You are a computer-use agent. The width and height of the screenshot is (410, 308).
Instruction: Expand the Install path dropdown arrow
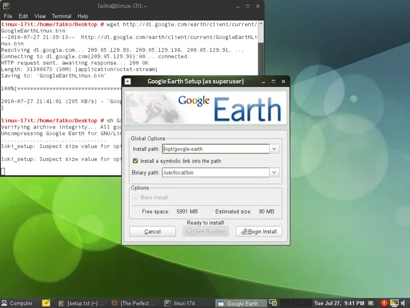pyautogui.click(x=274, y=149)
